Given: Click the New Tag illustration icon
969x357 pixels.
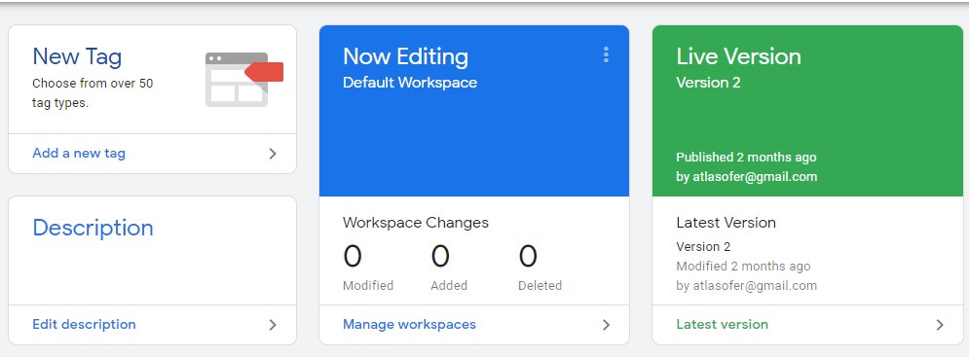Looking at the screenshot, I should pos(244,80).
